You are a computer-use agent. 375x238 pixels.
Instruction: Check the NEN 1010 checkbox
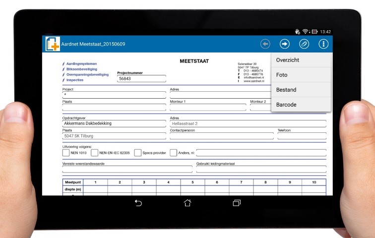pos(66,153)
